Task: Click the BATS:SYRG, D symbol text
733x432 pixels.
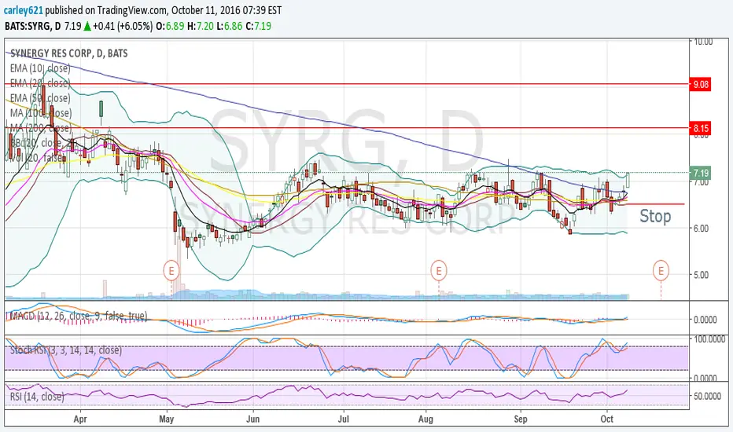Action: (32, 26)
